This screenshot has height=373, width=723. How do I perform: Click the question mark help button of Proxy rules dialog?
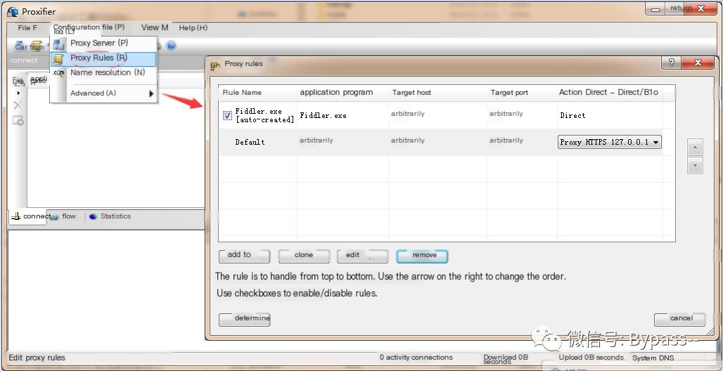(x=671, y=63)
